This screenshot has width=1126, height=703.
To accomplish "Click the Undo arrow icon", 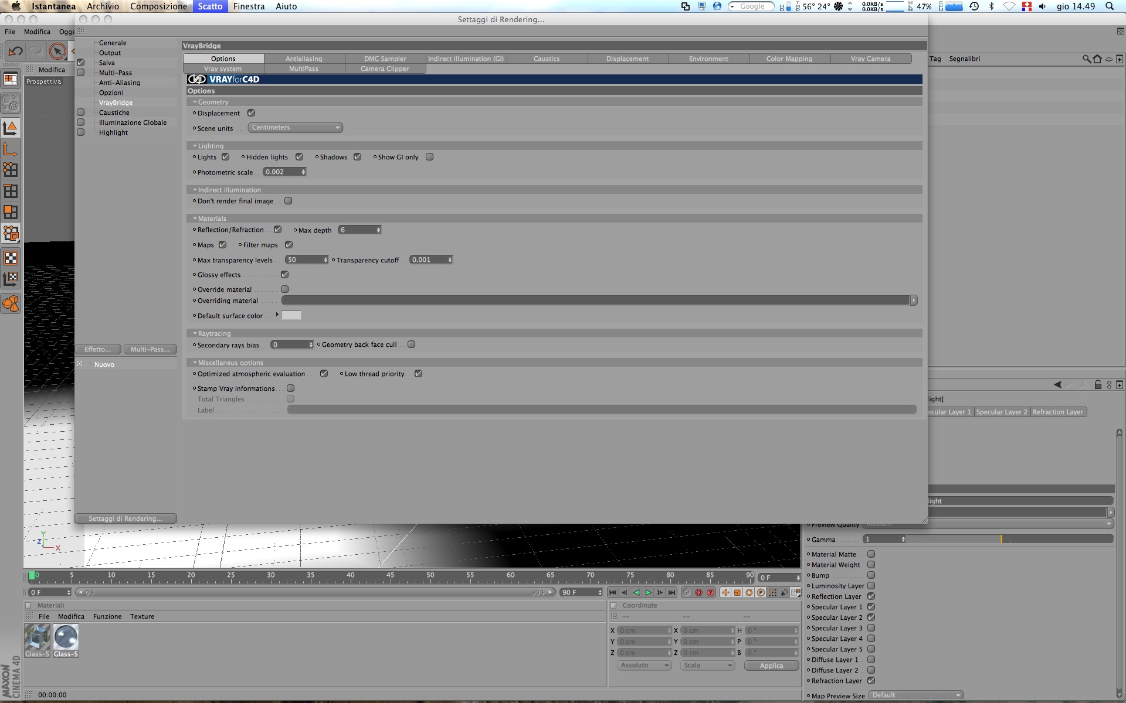I will point(15,52).
